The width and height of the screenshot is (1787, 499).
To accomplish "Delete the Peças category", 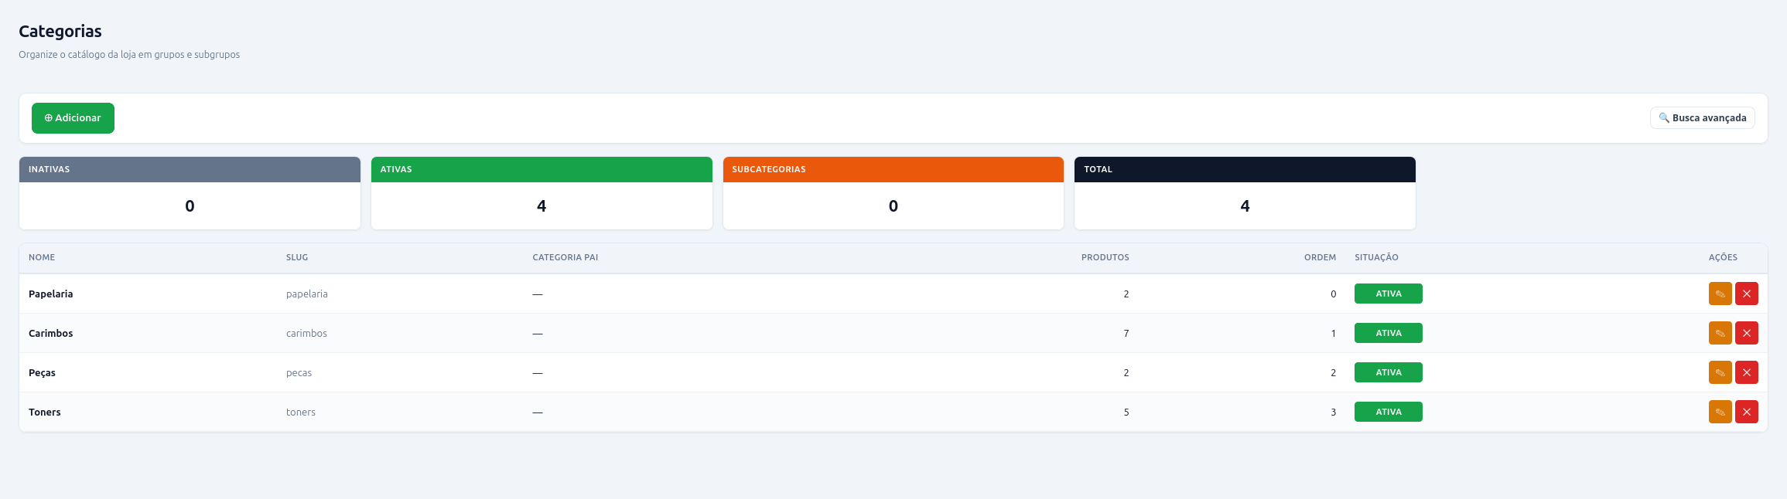I will tap(1747, 372).
